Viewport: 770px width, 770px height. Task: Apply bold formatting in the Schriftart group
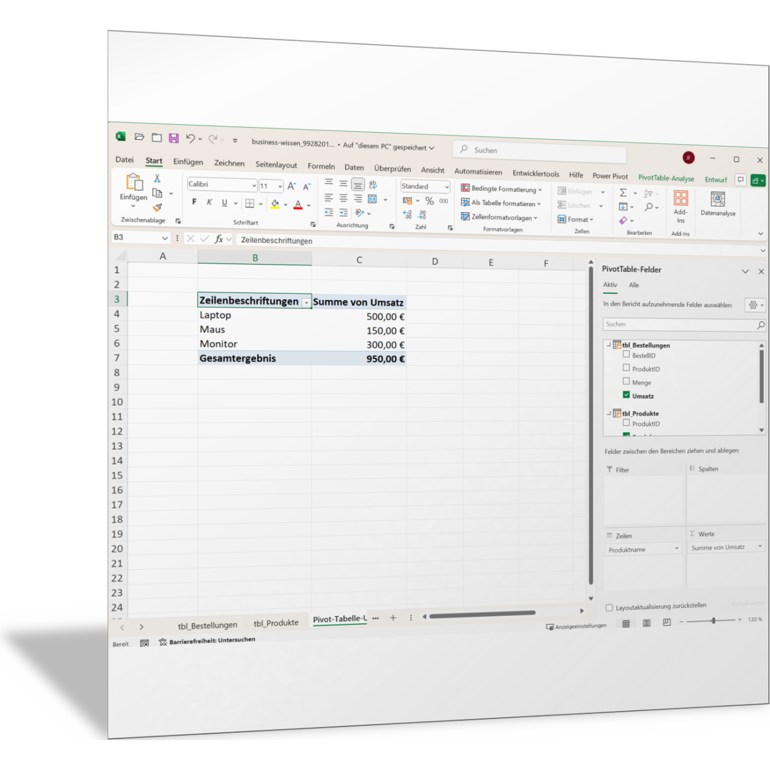coord(194,202)
